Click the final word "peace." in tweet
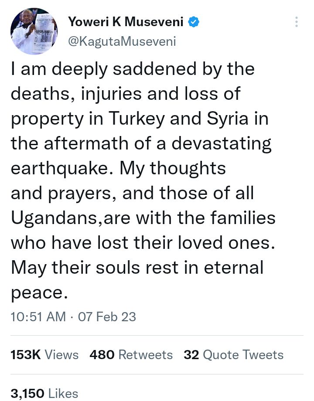The height and width of the screenshot is (401, 314). 40,293
